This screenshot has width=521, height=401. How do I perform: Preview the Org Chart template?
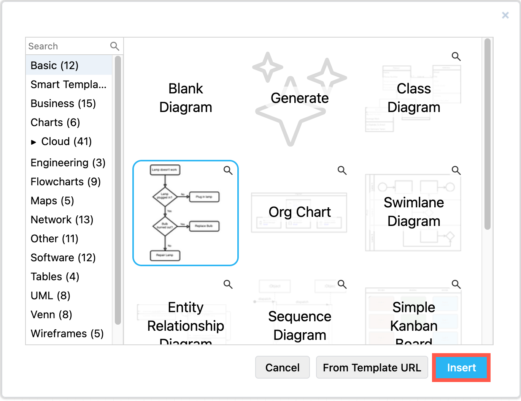342,171
